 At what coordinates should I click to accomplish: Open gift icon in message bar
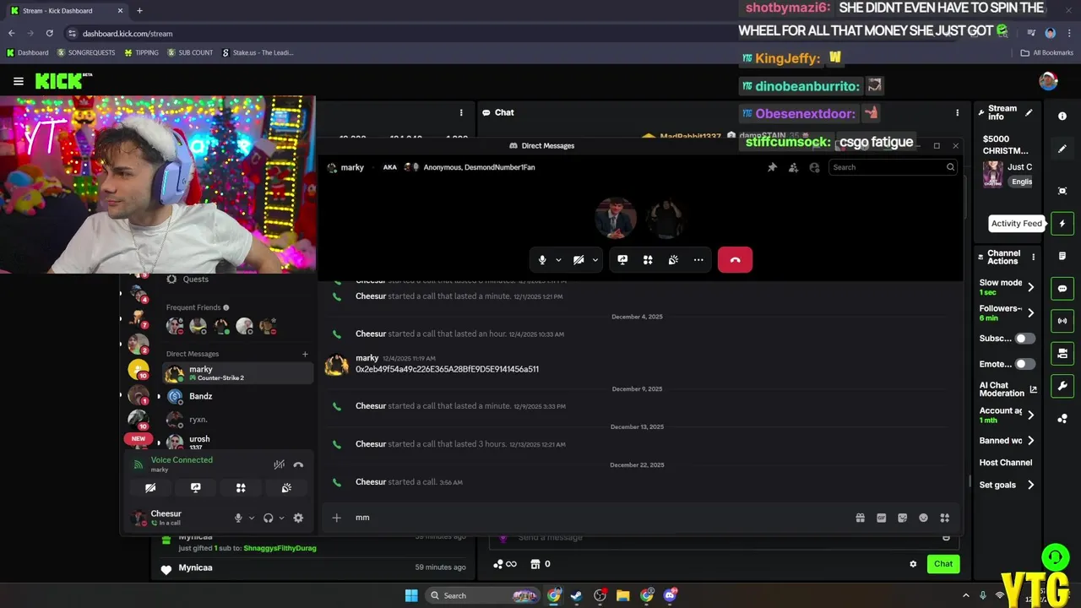[860, 518]
